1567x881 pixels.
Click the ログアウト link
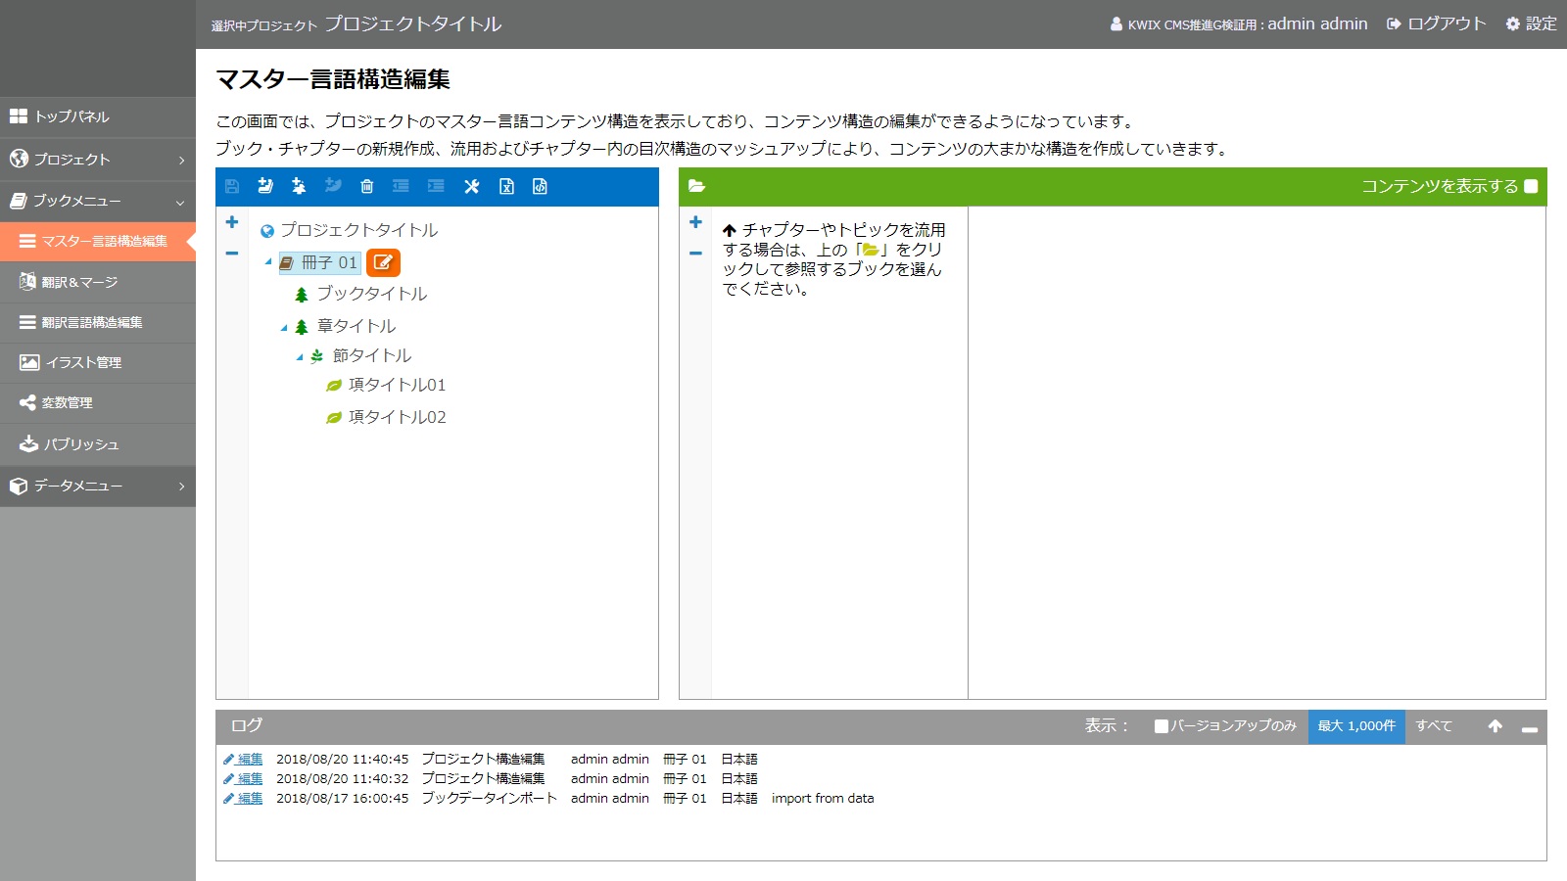(x=1437, y=23)
